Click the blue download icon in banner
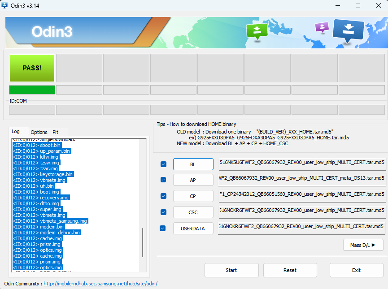388x289 pixels. 348,30
